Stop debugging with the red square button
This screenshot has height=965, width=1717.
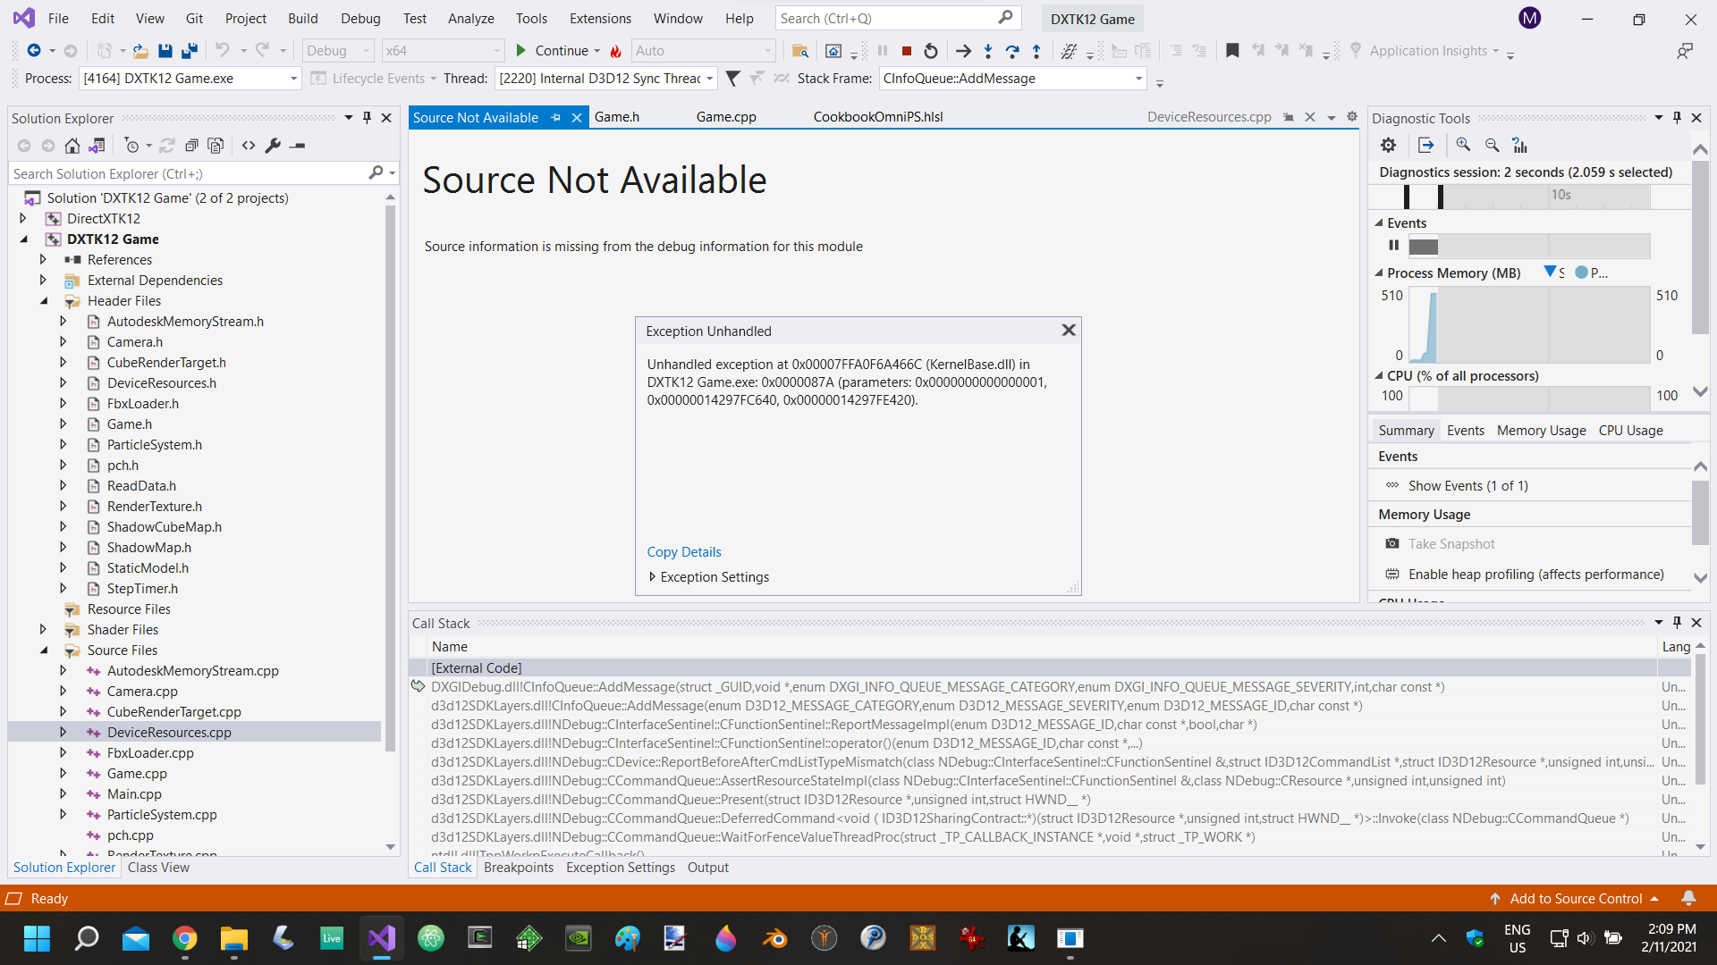pos(907,51)
